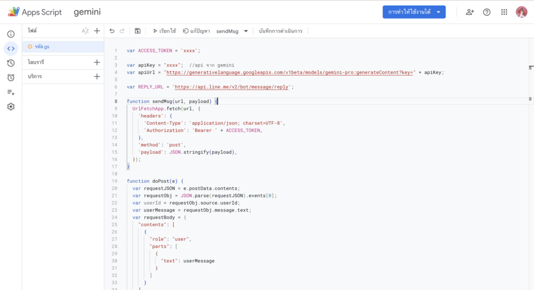Click line number 19 in gutter
This screenshot has height=290, width=534.
click(115, 181)
